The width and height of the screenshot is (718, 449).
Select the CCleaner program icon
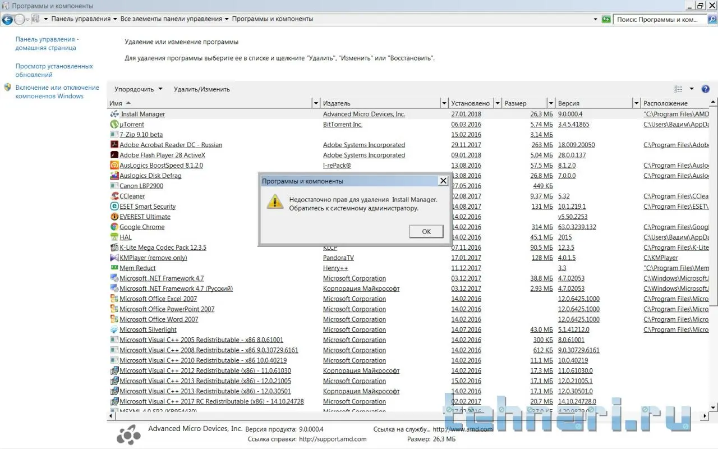click(114, 196)
